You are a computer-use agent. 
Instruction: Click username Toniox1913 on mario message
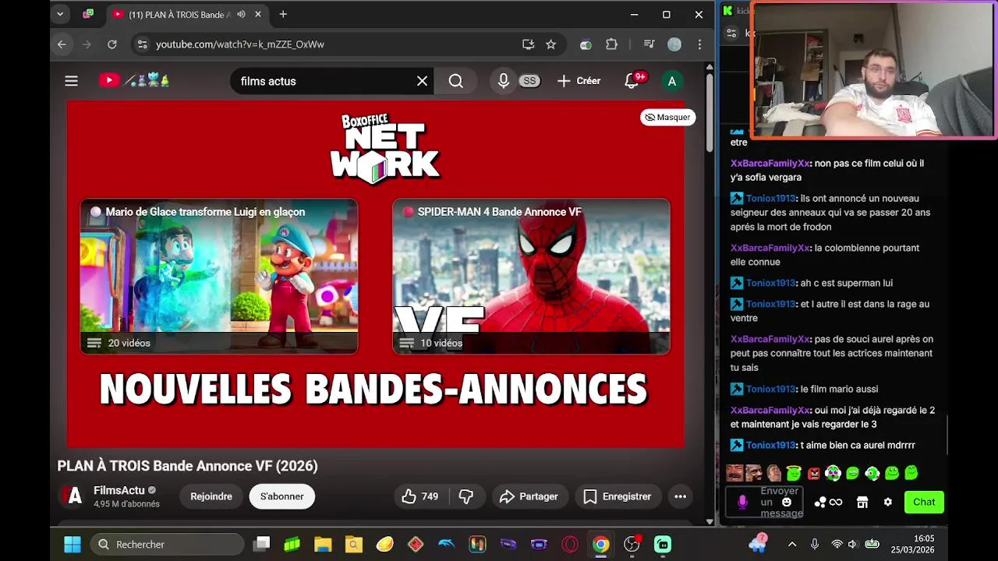(x=770, y=389)
